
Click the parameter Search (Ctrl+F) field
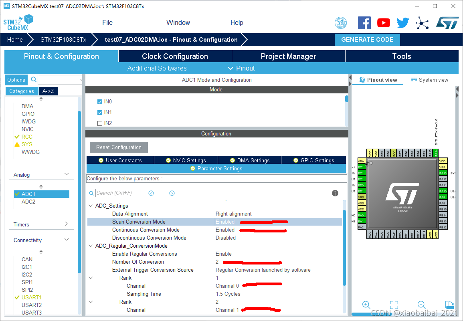[118, 193]
